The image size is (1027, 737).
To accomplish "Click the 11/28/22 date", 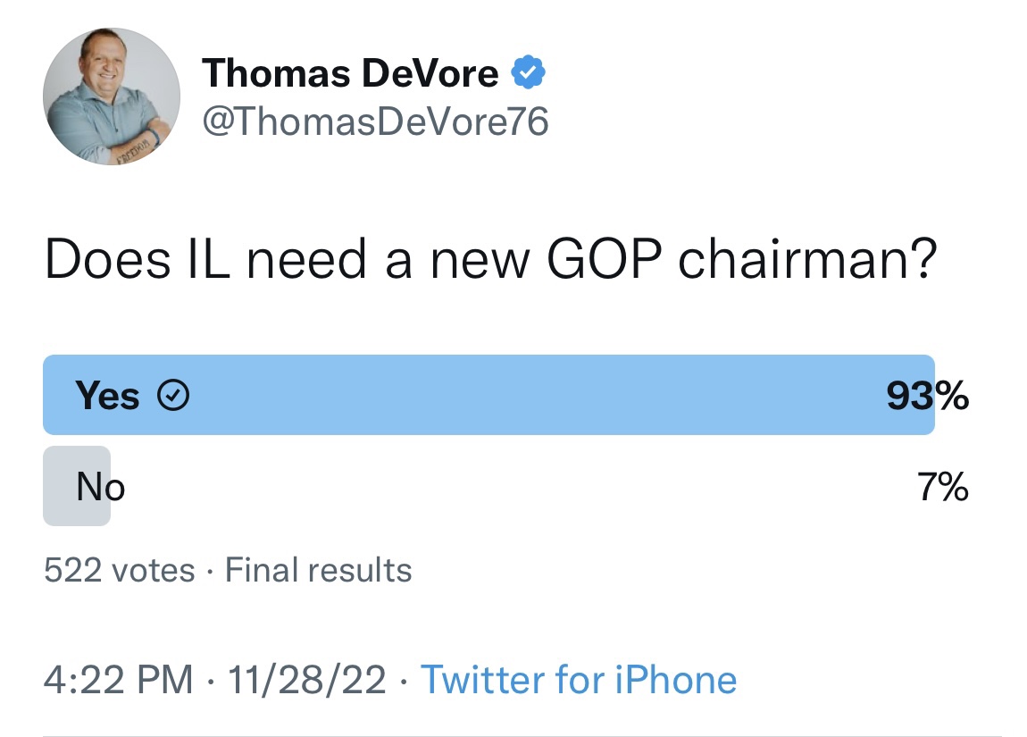I will pos(306,679).
